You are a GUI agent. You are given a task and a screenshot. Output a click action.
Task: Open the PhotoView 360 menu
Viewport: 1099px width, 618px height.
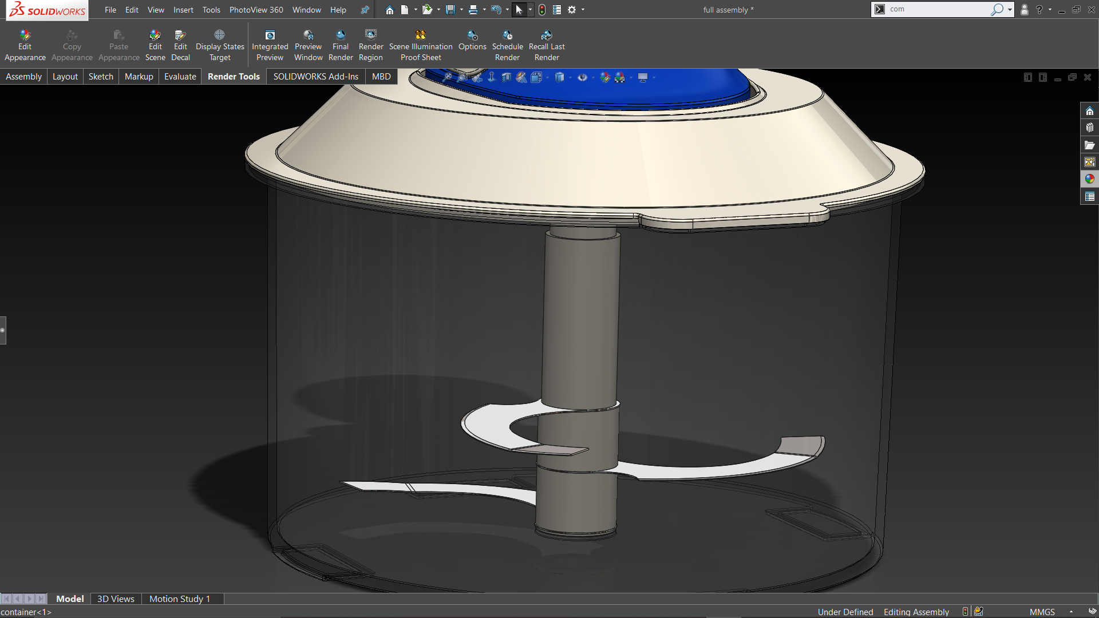coord(256,10)
